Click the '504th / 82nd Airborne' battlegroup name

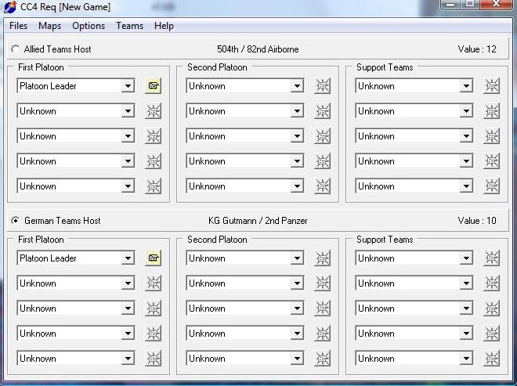point(258,49)
